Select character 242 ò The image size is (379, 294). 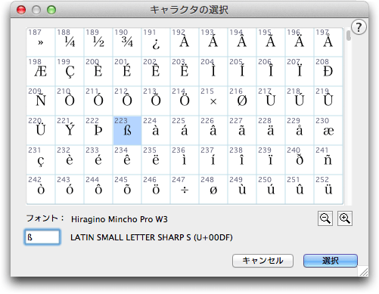click(x=41, y=190)
